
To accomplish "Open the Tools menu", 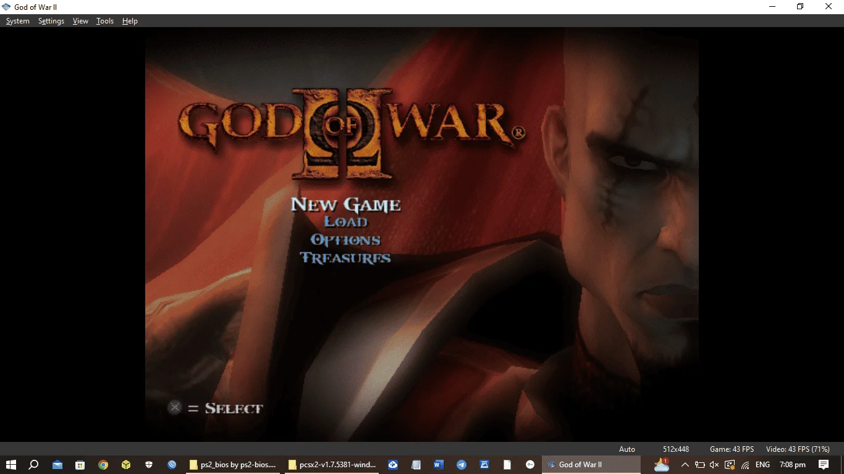I will (x=105, y=21).
